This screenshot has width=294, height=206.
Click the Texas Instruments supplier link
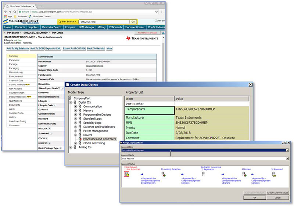[94, 66]
